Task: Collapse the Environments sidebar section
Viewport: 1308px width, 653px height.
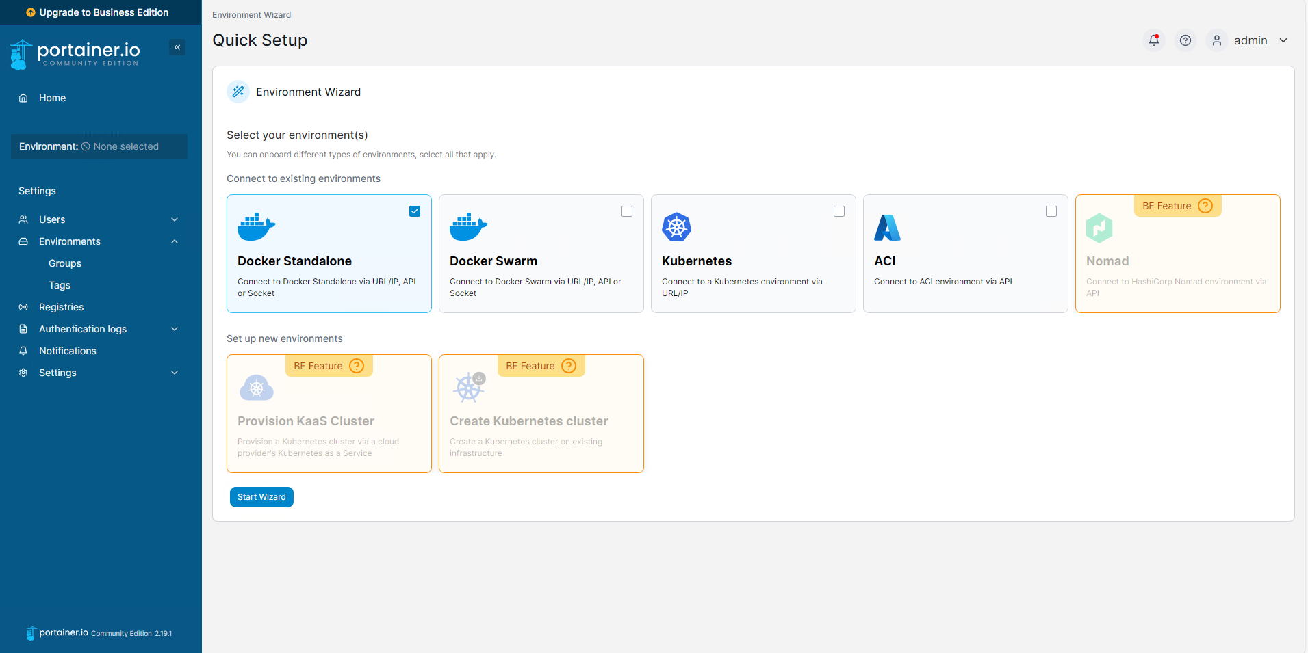Action: 175,241
